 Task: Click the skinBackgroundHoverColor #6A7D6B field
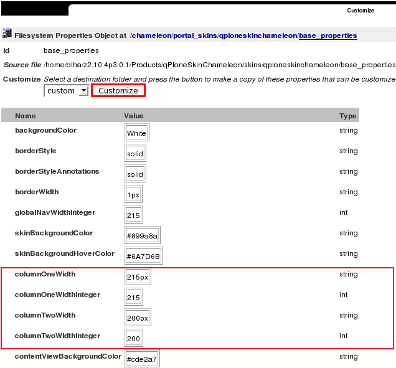tap(143, 257)
